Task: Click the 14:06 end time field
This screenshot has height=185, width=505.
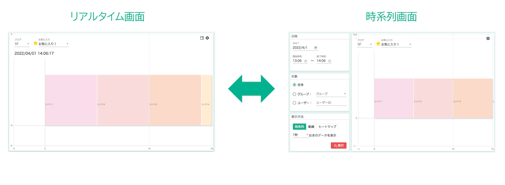Action: click(324, 61)
